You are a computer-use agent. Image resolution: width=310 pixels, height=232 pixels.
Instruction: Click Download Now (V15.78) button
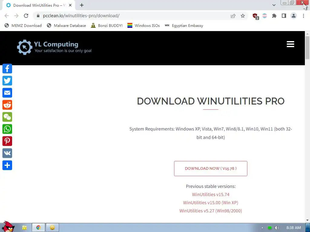pyautogui.click(x=211, y=169)
